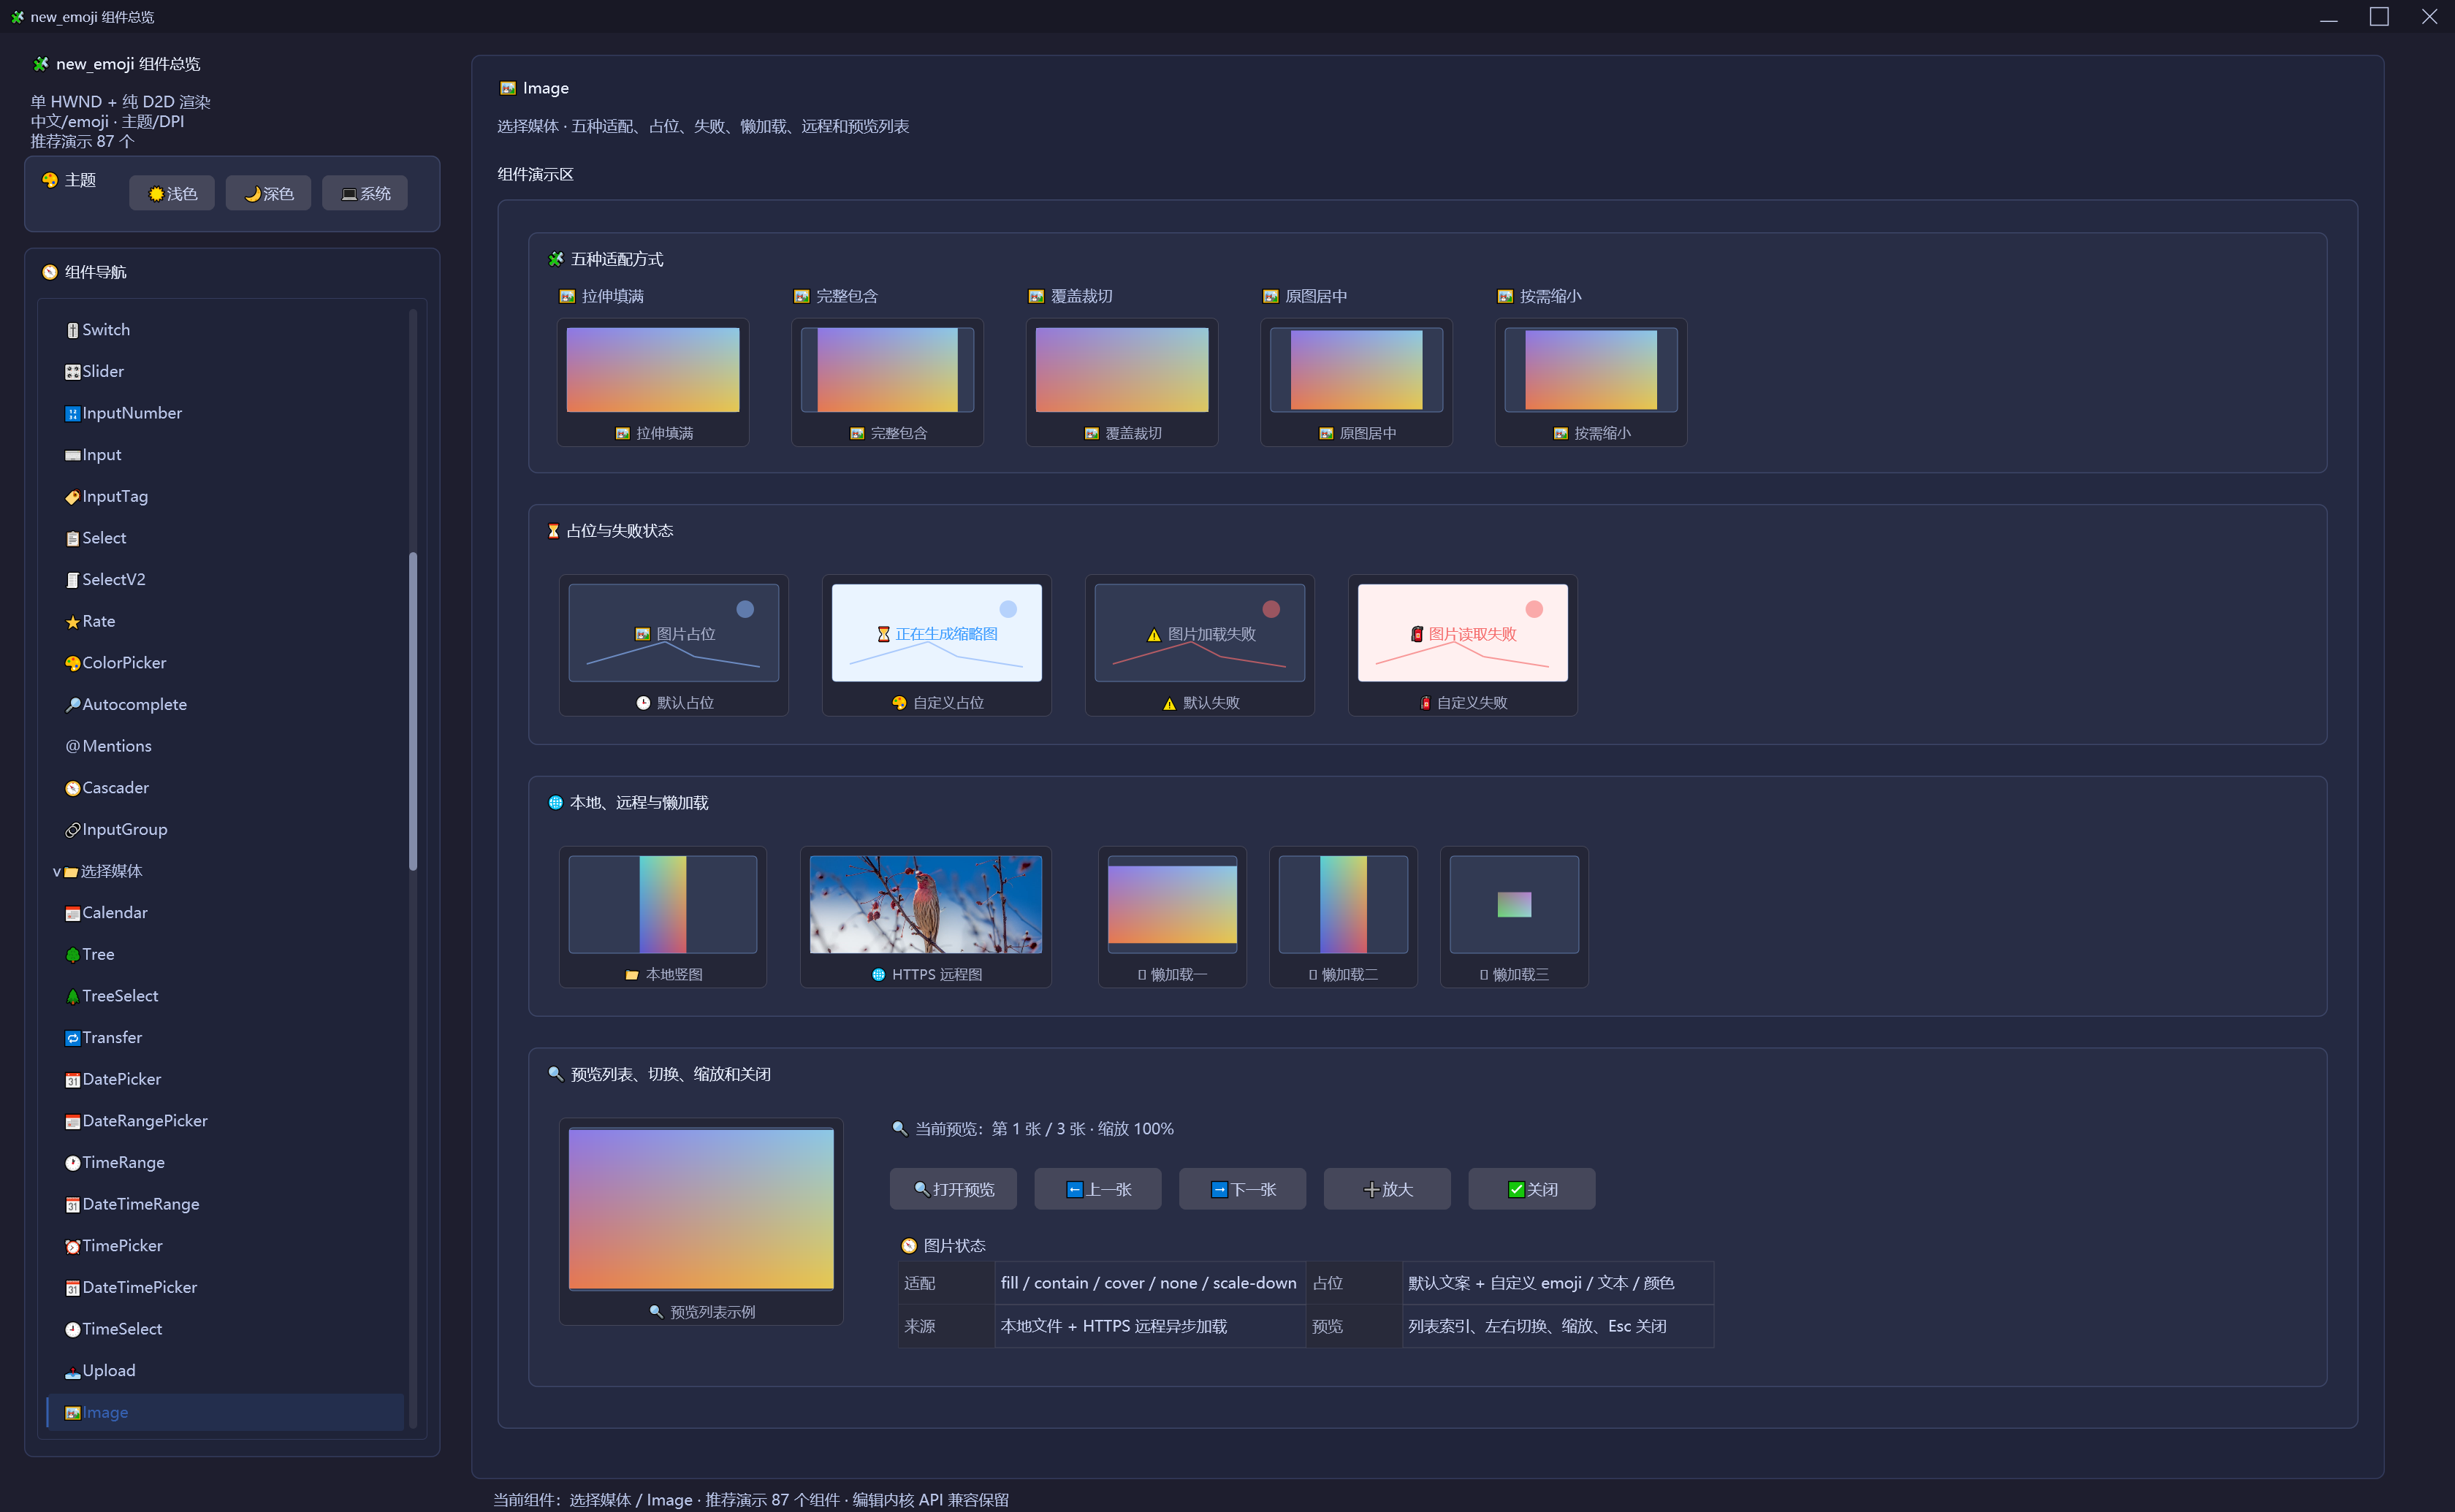2455x1512 pixels.
Task: Go to the TimeSelect component page
Action: point(225,1329)
